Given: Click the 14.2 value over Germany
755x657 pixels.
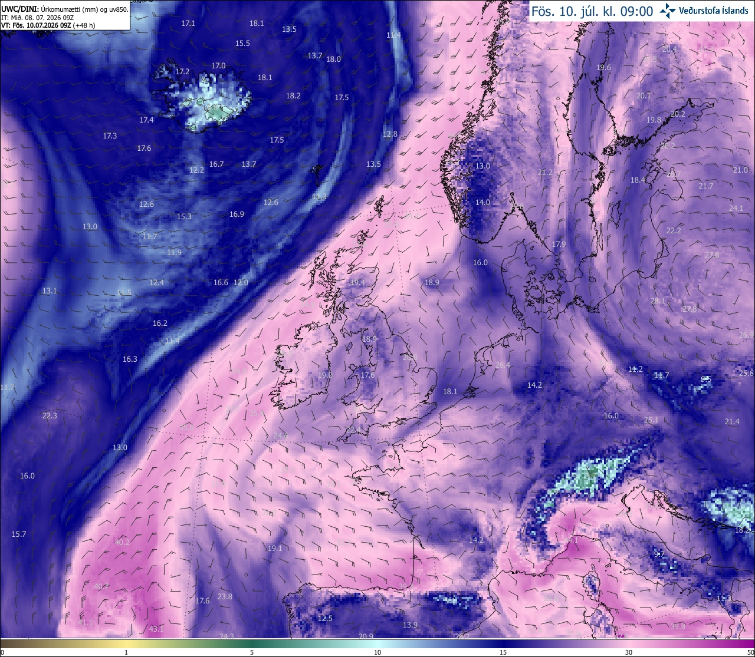Looking at the screenshot, I should (x=534, y=385).
